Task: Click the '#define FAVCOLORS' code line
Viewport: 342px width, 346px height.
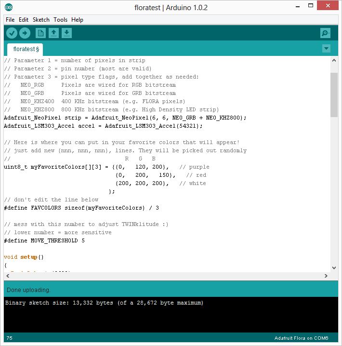Action: coord(81,208)
